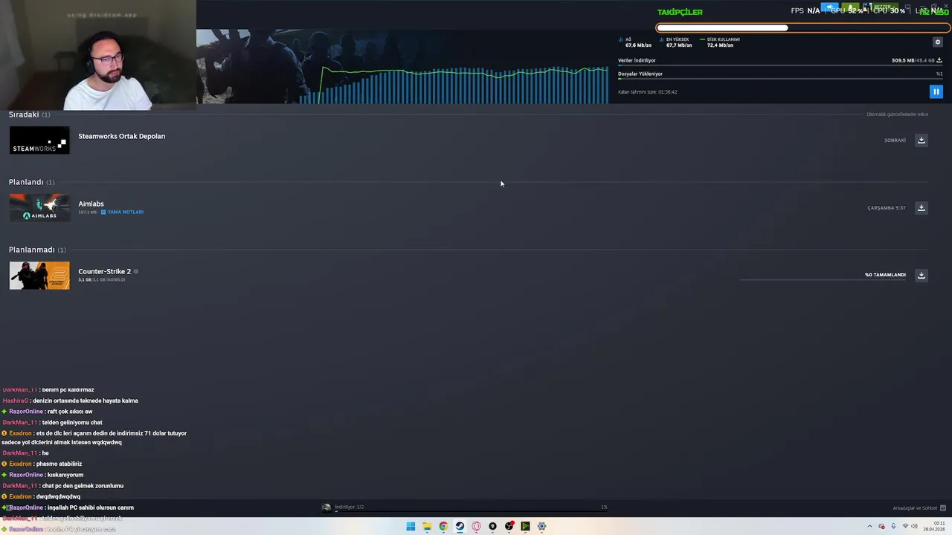
Task: Click Counter-Strike 2 progress bar
Action: click(x=822, y=280)
